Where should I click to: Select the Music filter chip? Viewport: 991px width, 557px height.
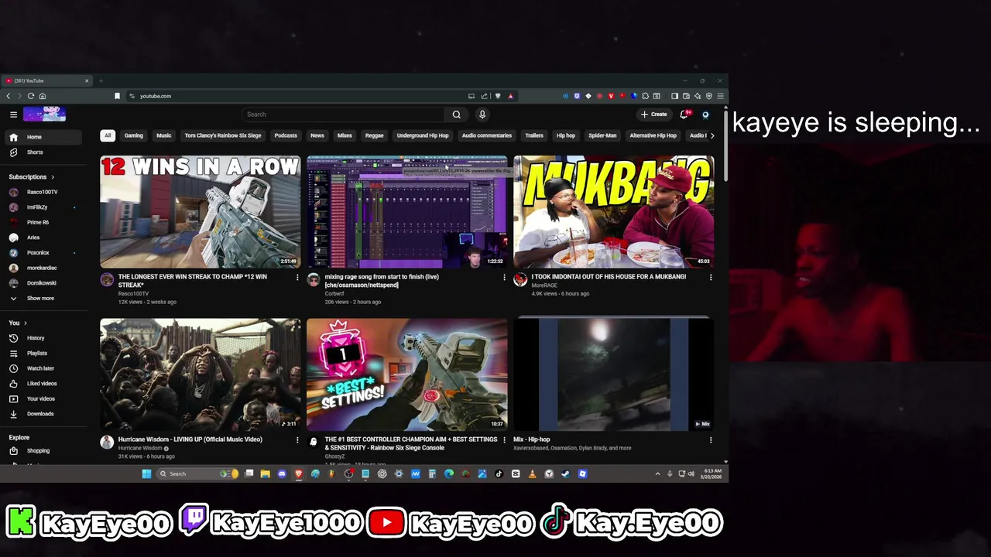click(x=164, y=135)
